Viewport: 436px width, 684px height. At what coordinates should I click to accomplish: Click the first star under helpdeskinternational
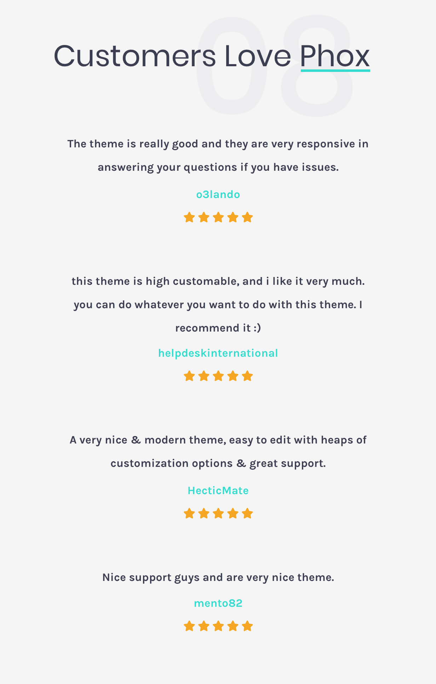tap(189, 376)
